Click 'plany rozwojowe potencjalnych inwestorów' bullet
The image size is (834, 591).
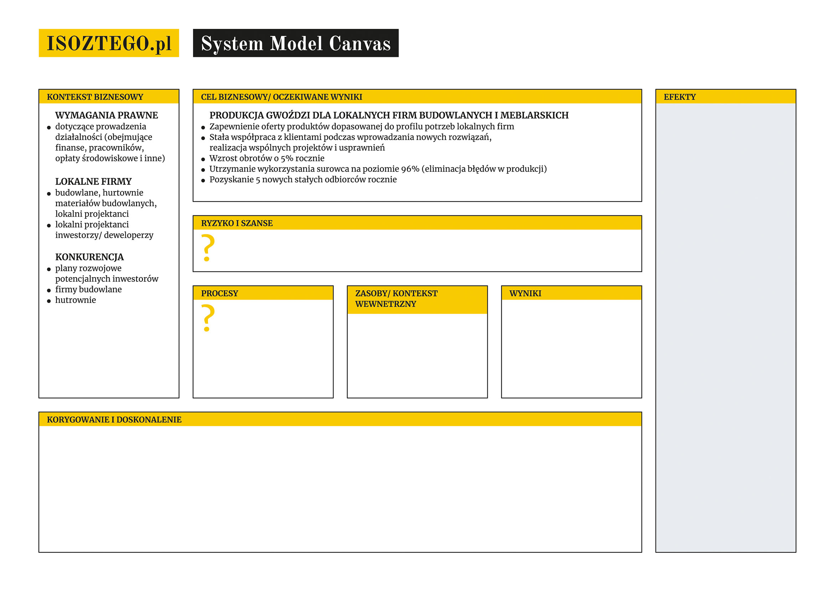coord(107,274)
